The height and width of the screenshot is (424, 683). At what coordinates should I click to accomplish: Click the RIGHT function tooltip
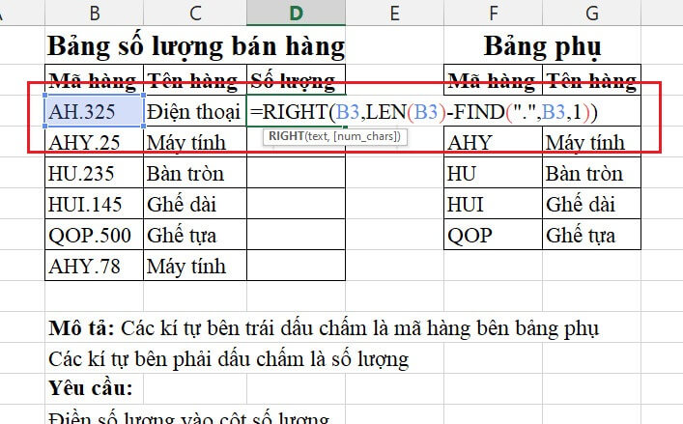(334, 136)
